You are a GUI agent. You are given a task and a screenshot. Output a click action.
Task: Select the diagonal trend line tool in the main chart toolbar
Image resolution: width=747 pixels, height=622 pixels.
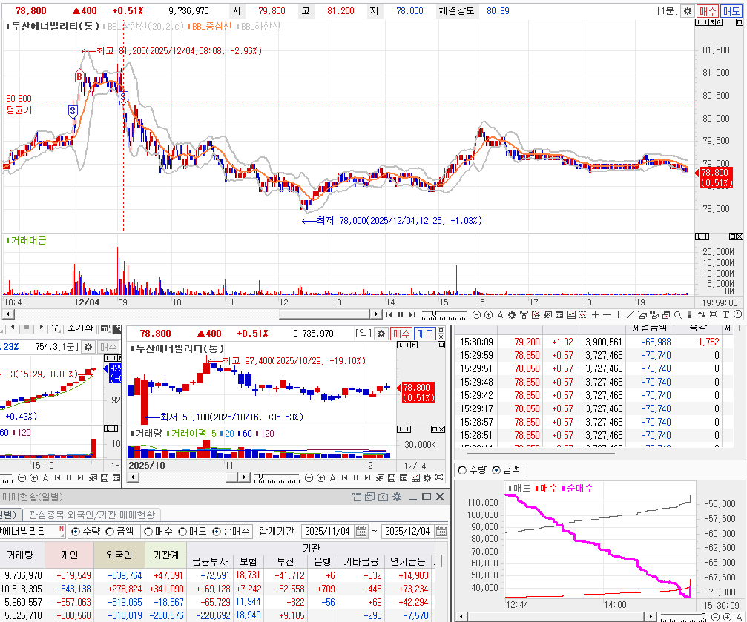tap(630, 315)
